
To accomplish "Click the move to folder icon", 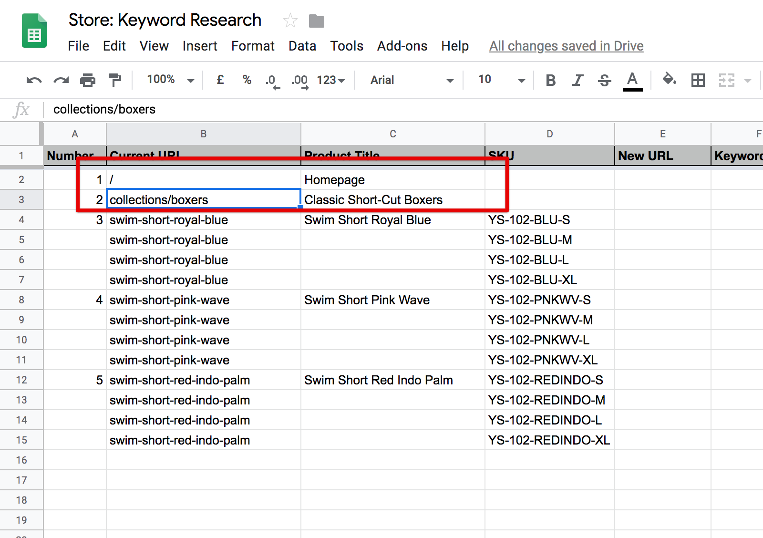I will [316, 21].
